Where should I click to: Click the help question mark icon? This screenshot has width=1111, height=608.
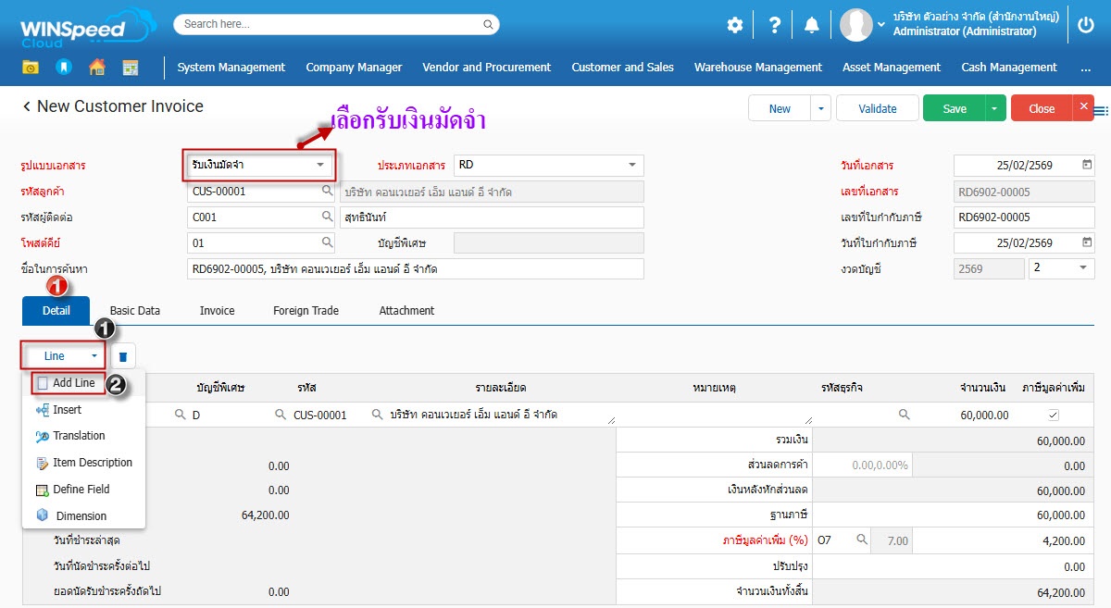tap(773, 25)
